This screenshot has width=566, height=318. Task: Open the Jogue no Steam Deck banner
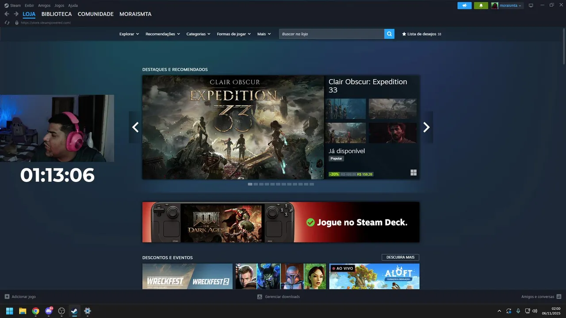[x=281, y=222]
